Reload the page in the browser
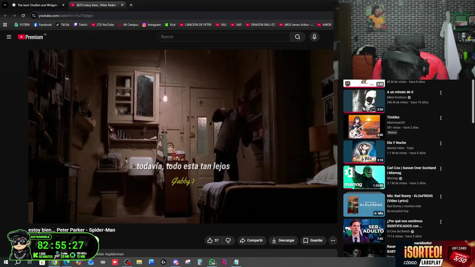The height and width of the screenshot is (267, 475). (23, 16)
